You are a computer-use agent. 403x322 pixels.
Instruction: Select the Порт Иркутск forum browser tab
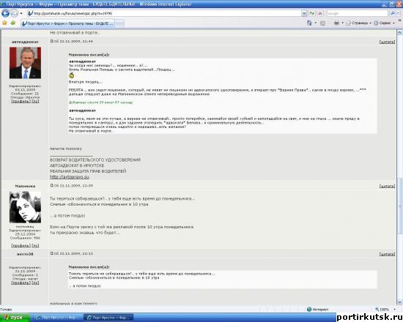pos(67,23)
